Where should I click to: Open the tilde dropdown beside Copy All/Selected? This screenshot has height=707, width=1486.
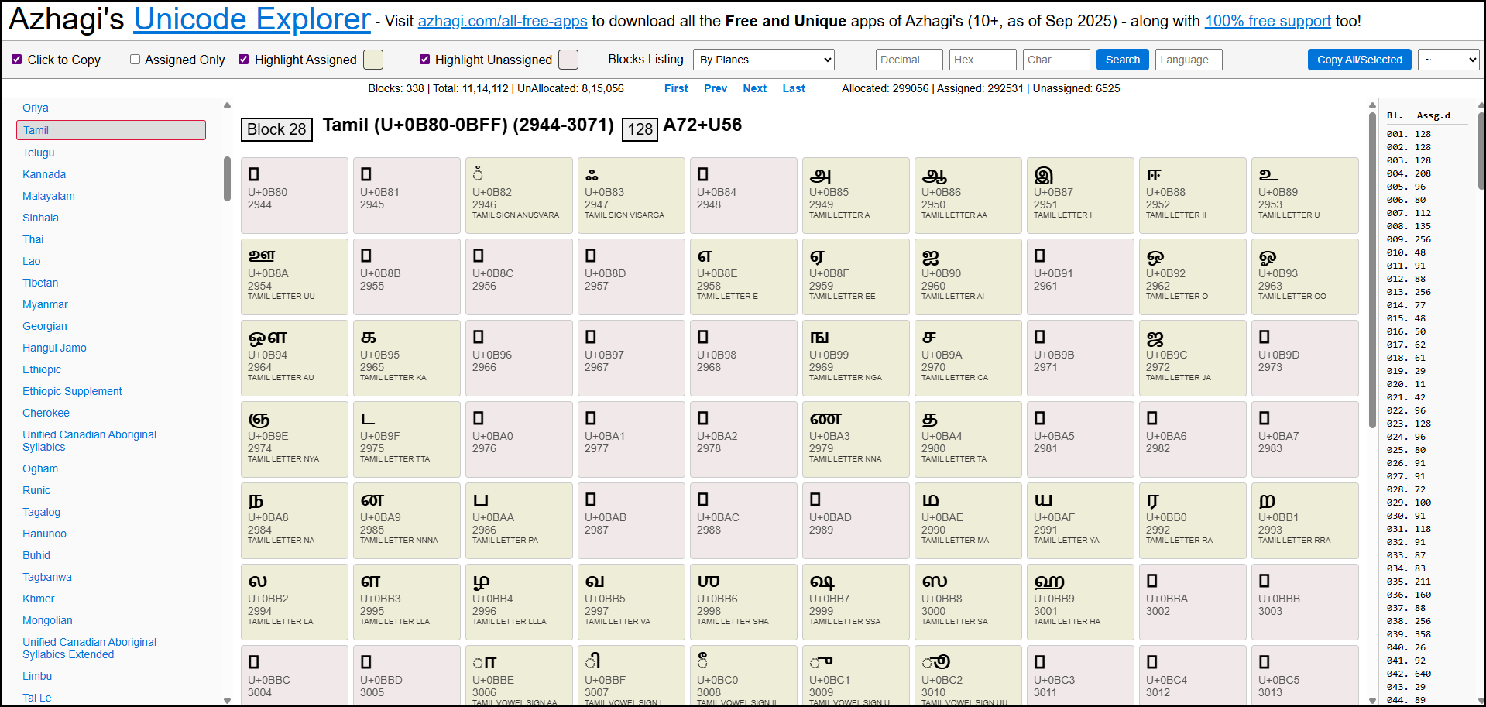(x=1447, y=59)
